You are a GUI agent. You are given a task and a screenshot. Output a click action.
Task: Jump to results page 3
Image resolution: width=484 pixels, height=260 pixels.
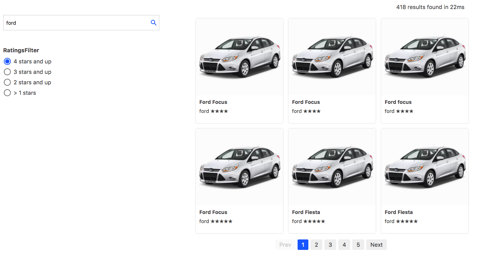(x=330, y=245)
